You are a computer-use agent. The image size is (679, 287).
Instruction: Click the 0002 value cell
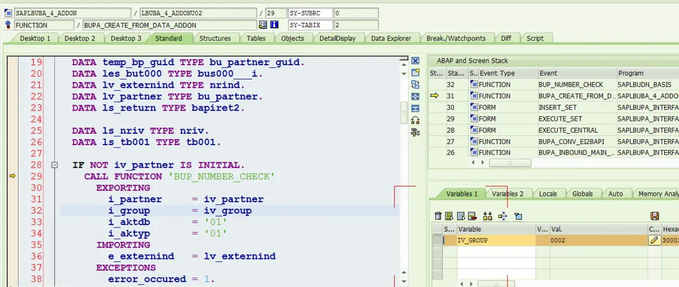click(597, 240)
